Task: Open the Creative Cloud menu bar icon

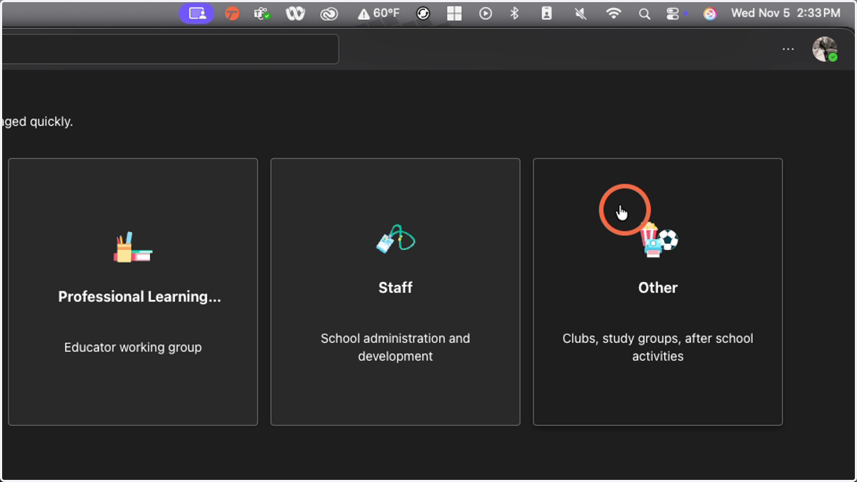Action: (329, 14)
